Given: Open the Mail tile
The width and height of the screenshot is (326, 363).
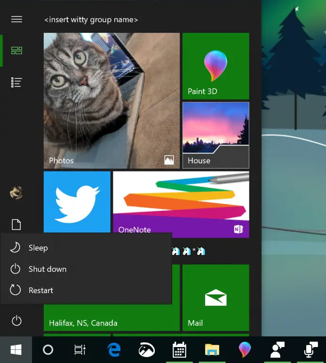Looking at the screenshot, I should click(x=216, y=298).
